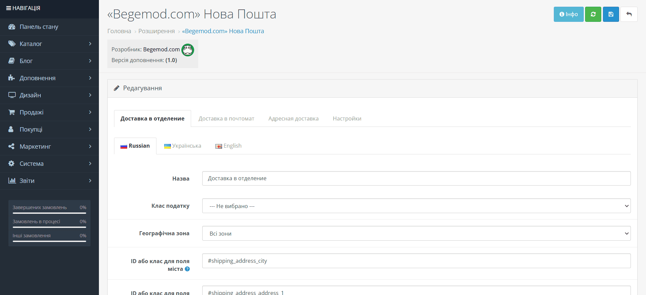
Task: Click the System gear icon
Action: [x=11, y=163]
